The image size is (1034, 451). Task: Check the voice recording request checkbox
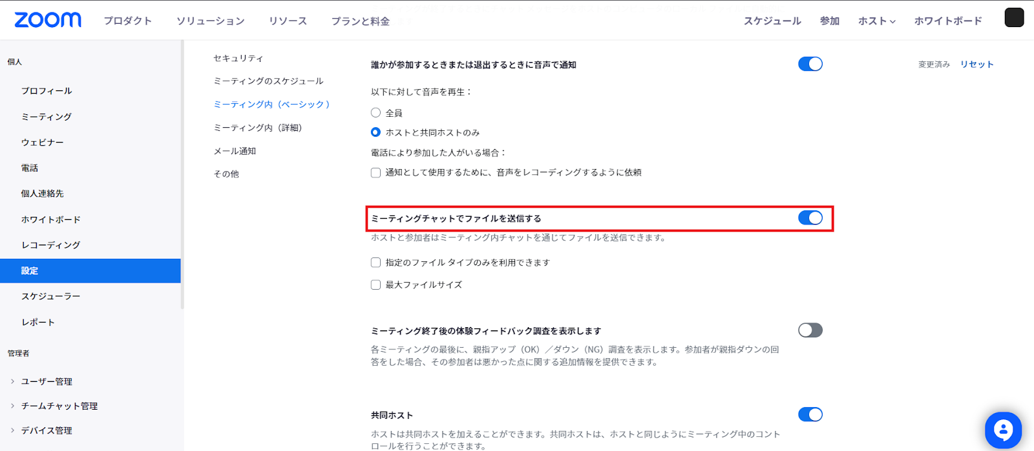375,173
